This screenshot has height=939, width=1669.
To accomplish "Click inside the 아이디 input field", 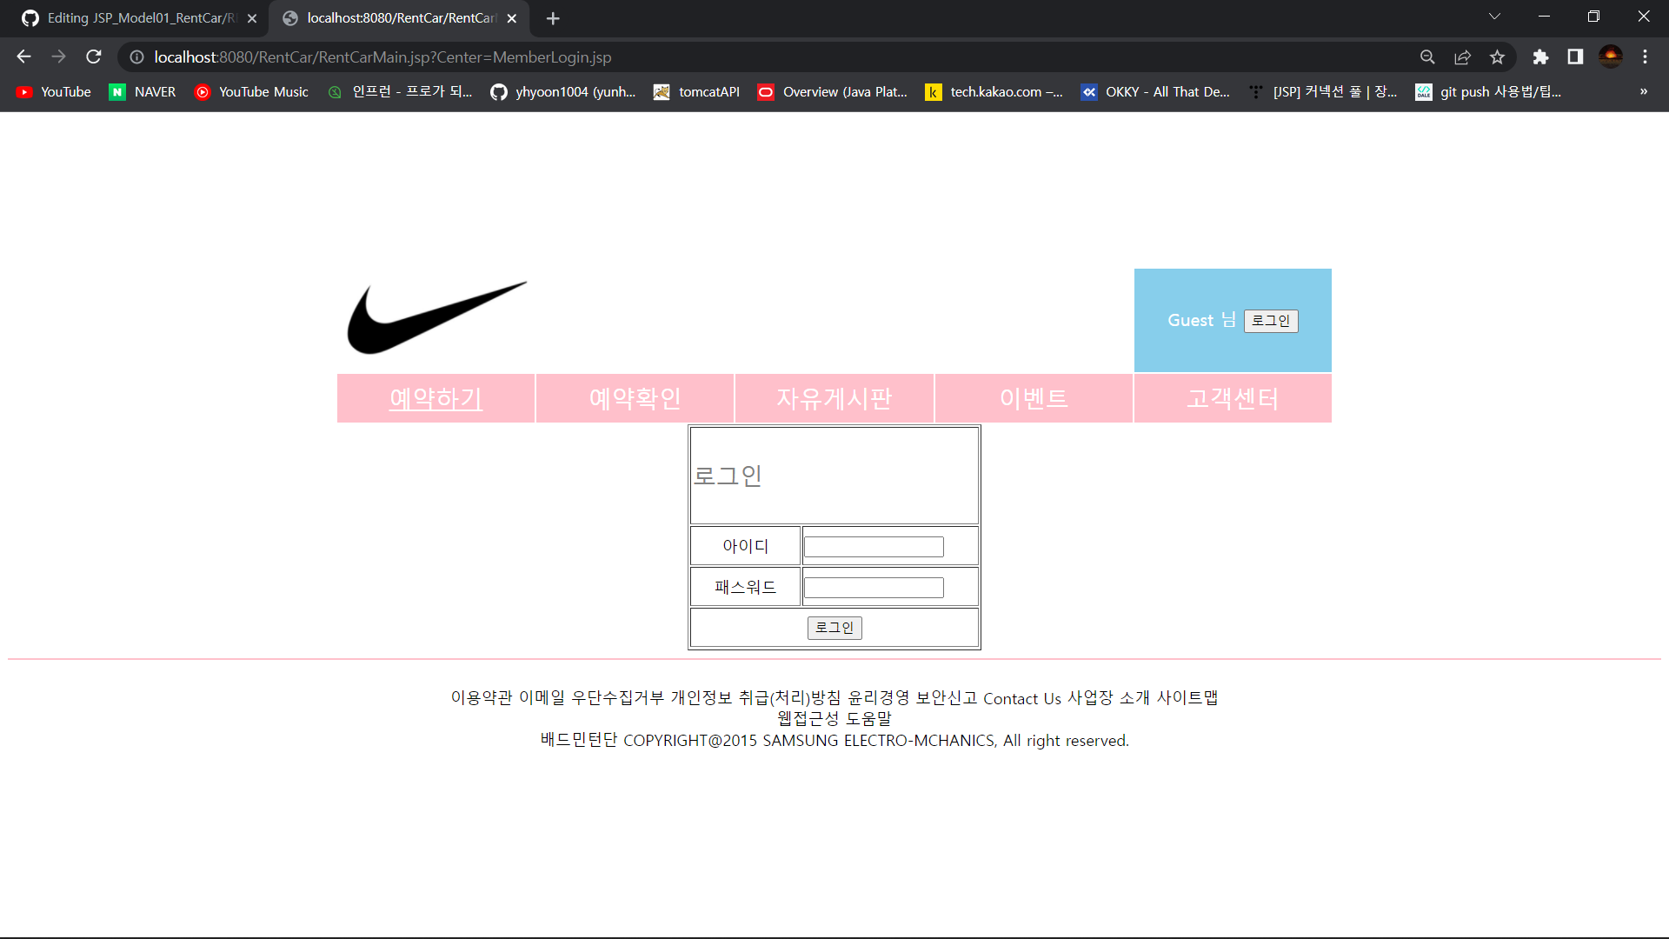I will tap(873, 546).
